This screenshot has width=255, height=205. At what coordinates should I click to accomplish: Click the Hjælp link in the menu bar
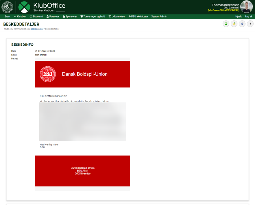[239, 16]
